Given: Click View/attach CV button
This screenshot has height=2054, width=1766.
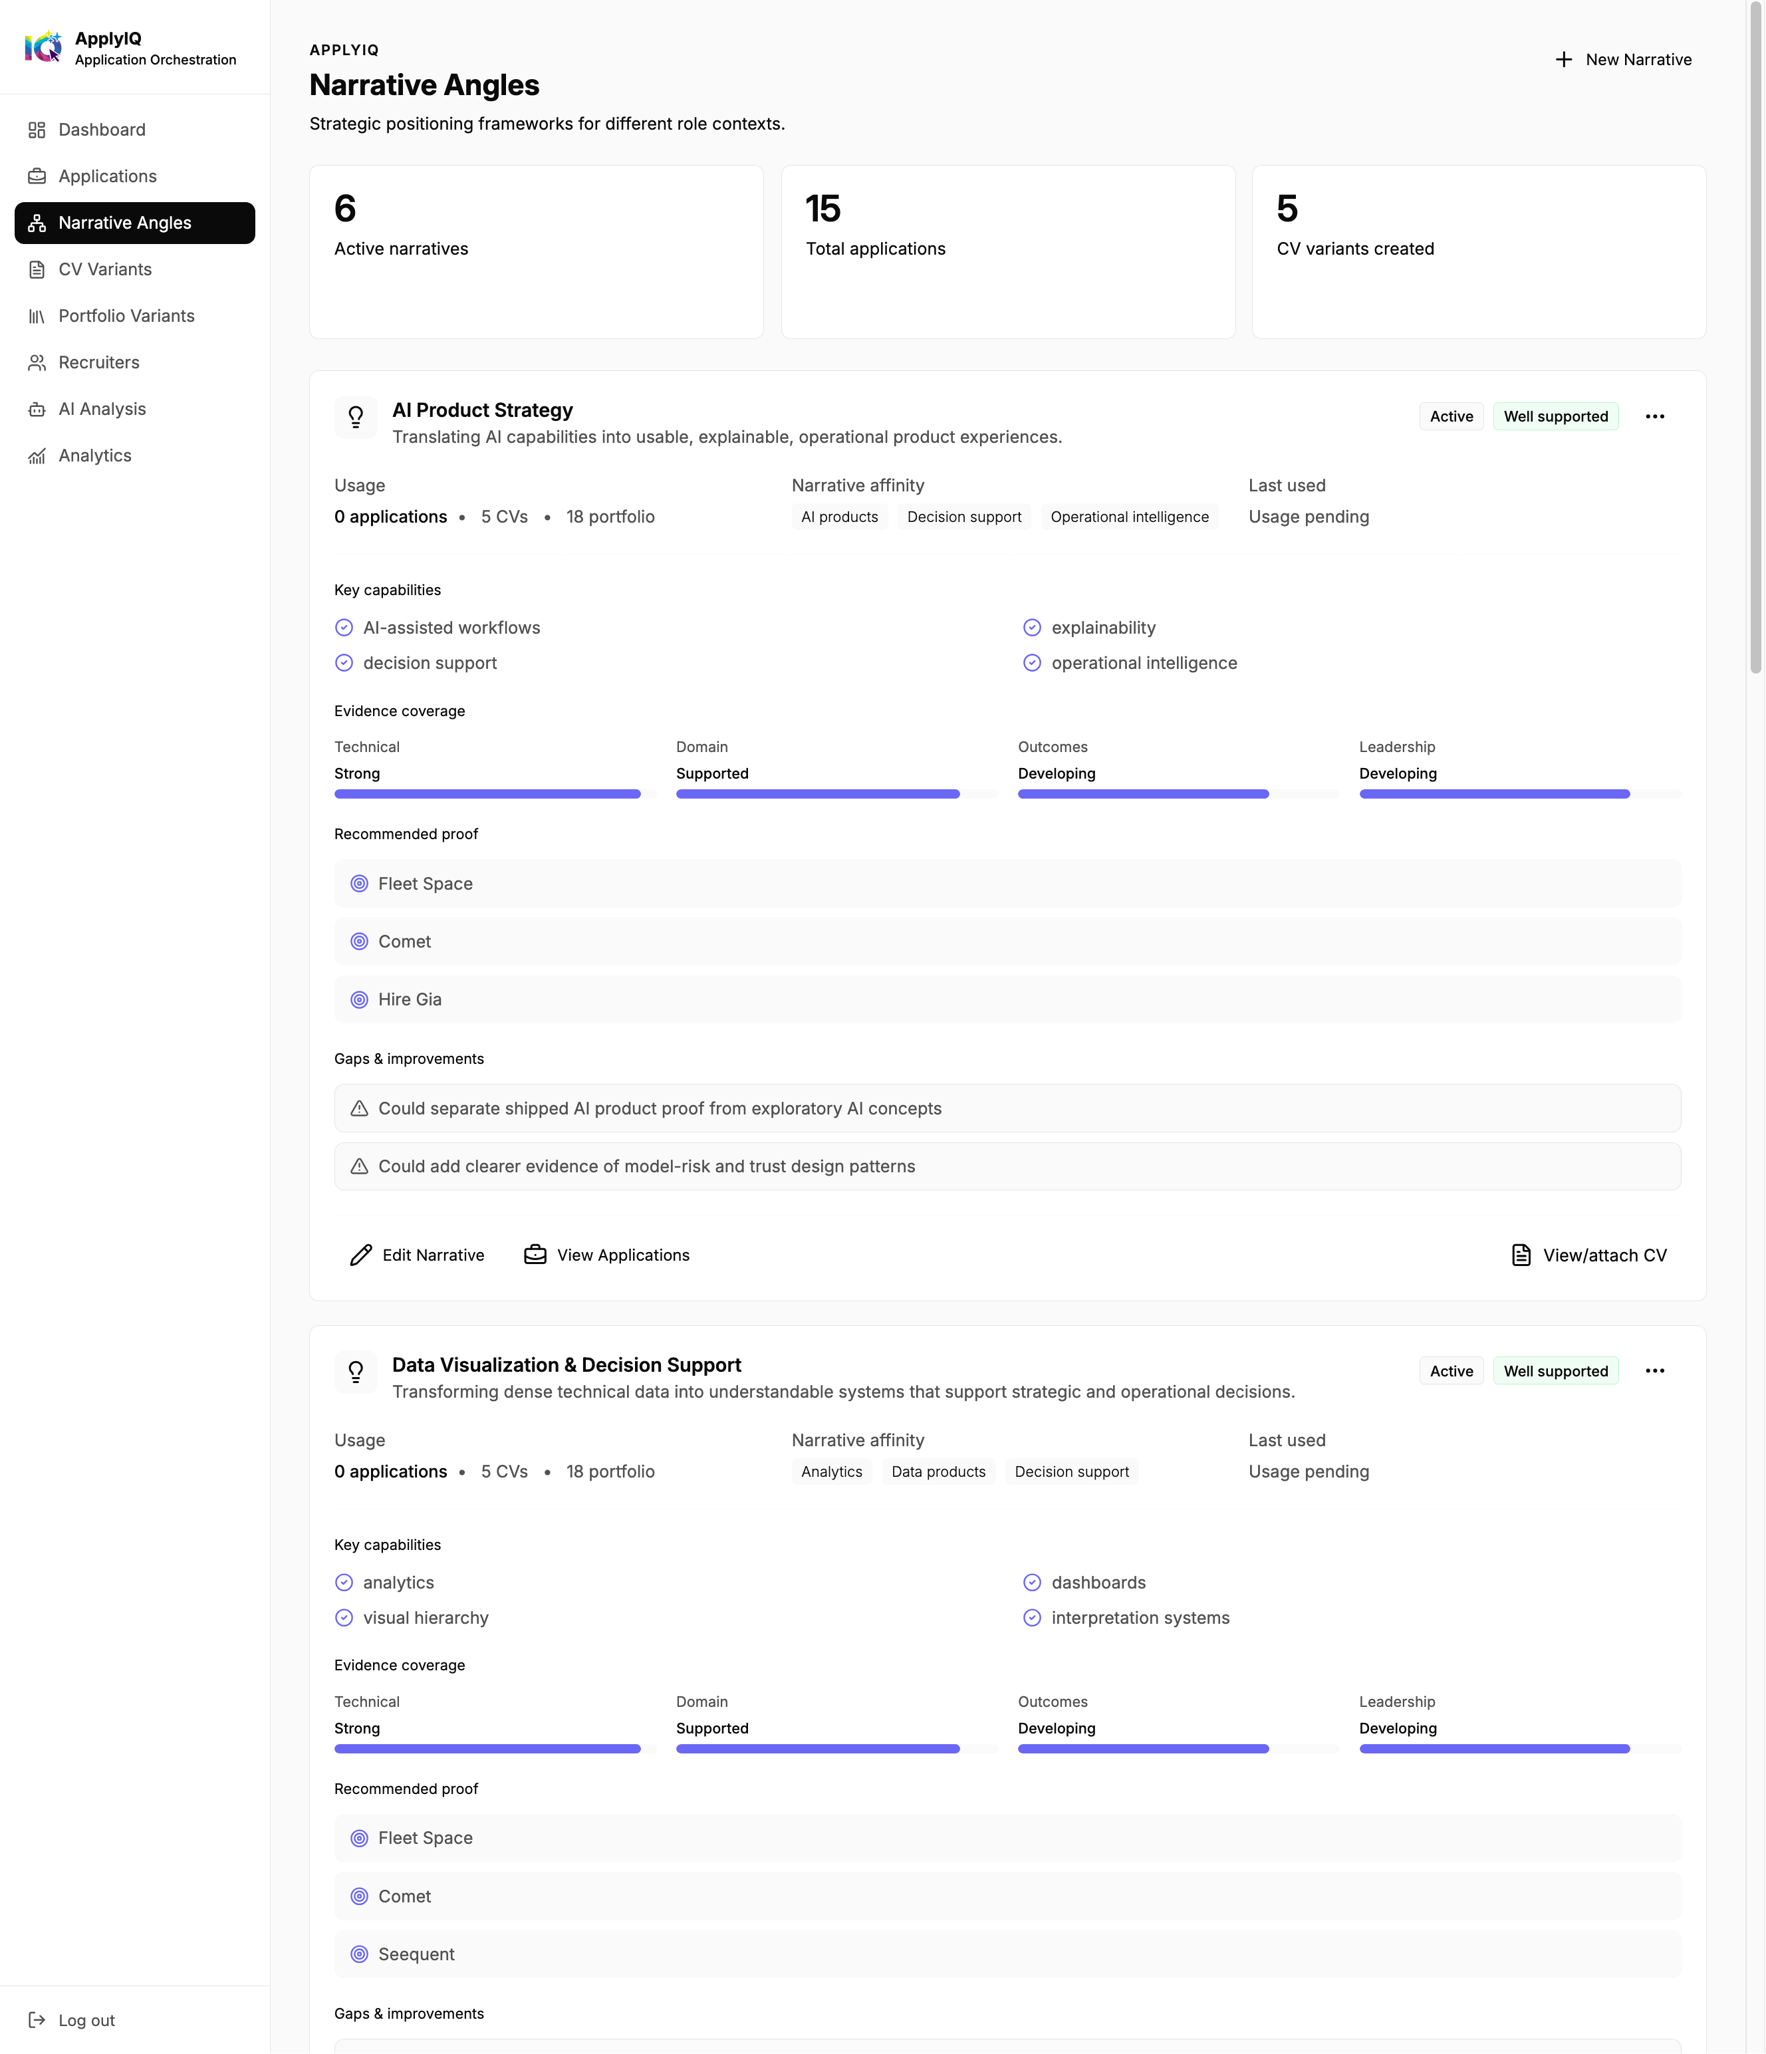Looking at the screenshot, I should pyautogui.click(x=1588, y=1255).
